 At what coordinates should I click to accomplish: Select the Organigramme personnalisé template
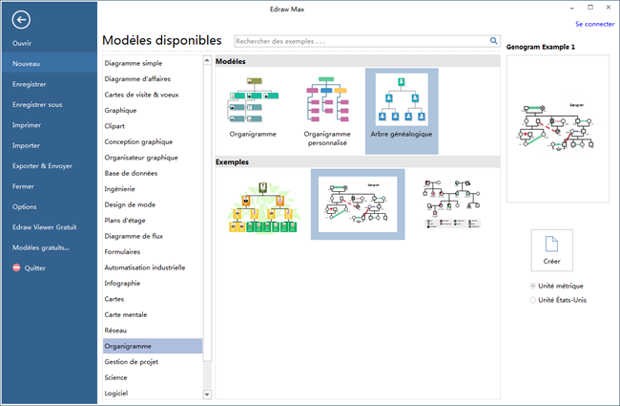point(327,111)
